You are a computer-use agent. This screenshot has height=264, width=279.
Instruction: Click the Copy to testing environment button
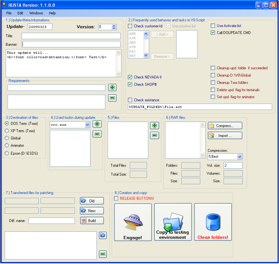[173, 222]
